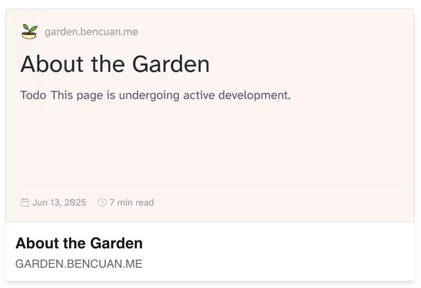The image size is (421, 288).
Task: Click the clock icon before read time
Action: point(102,202)
